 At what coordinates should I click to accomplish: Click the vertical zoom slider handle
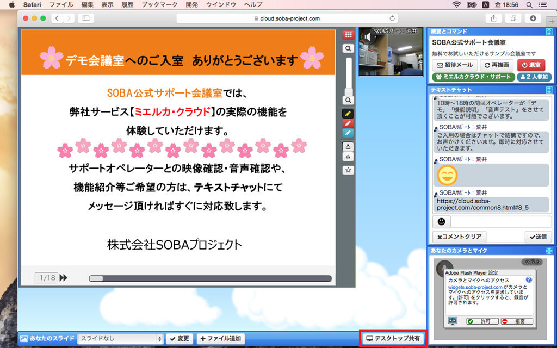(x=349, y=91)
